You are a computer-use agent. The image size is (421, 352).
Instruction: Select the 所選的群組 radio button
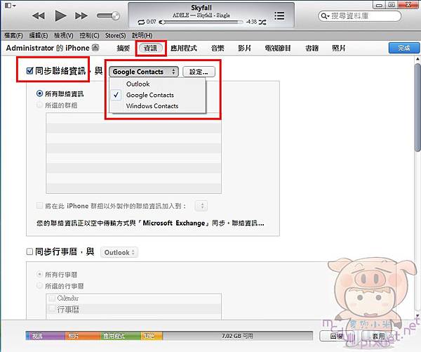[x=39, y=105]
